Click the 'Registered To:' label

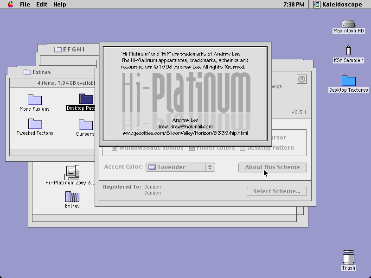click(x=122, y=187)
